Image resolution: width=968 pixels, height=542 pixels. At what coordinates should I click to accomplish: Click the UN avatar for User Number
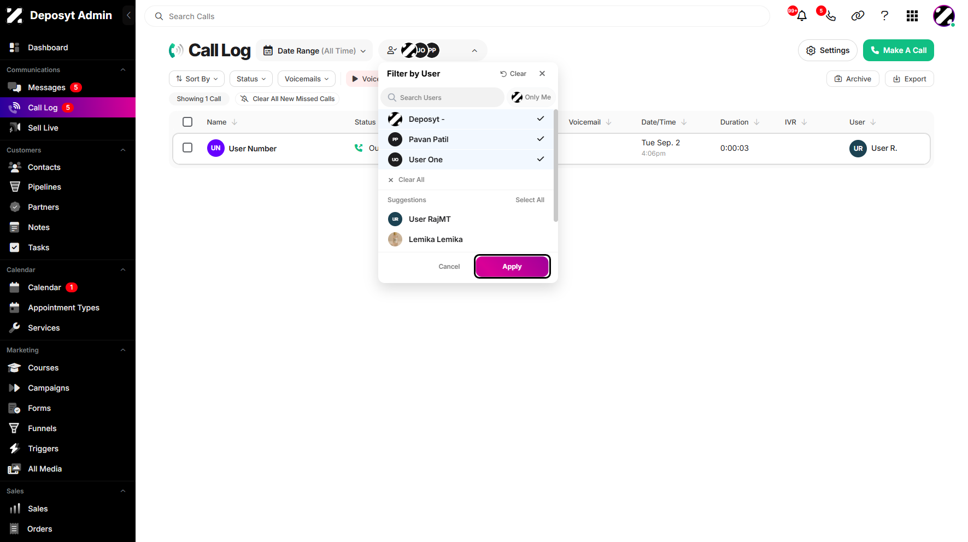tap(216, 148)
